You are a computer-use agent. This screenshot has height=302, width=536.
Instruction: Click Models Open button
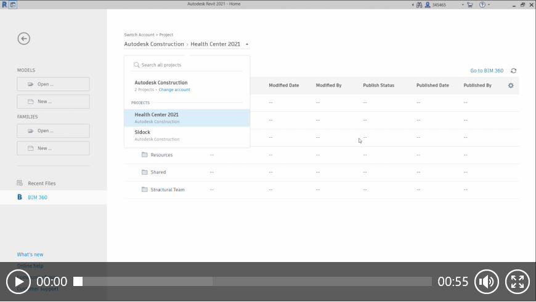coord(54,84)
